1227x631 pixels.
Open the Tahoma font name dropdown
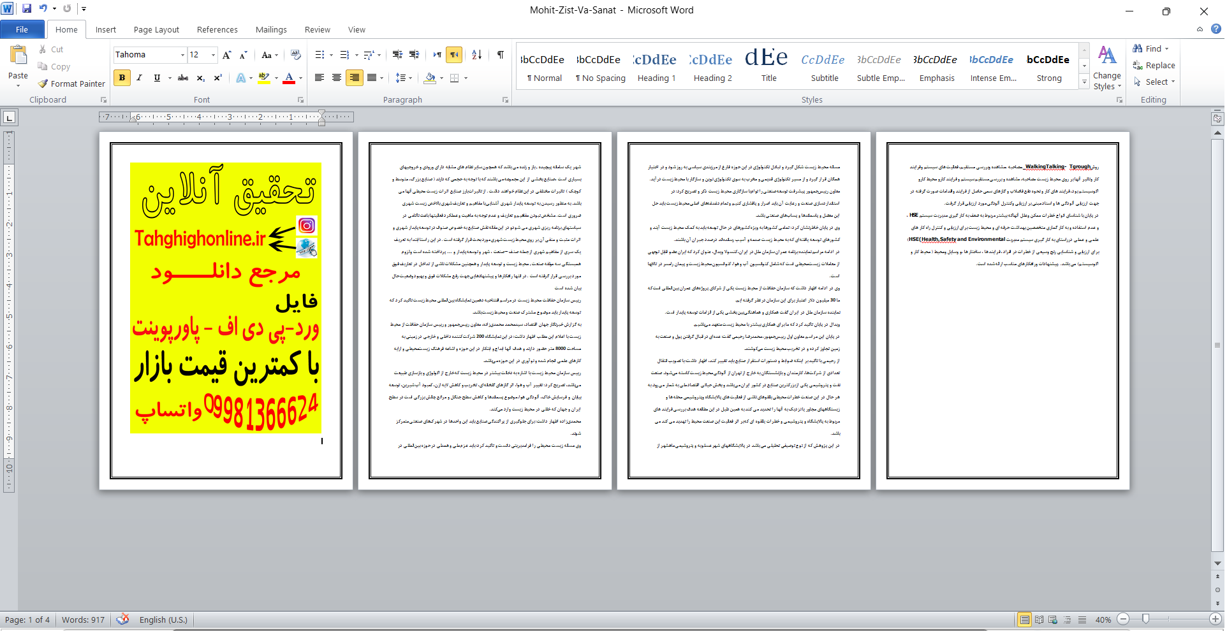coord(182,55)
